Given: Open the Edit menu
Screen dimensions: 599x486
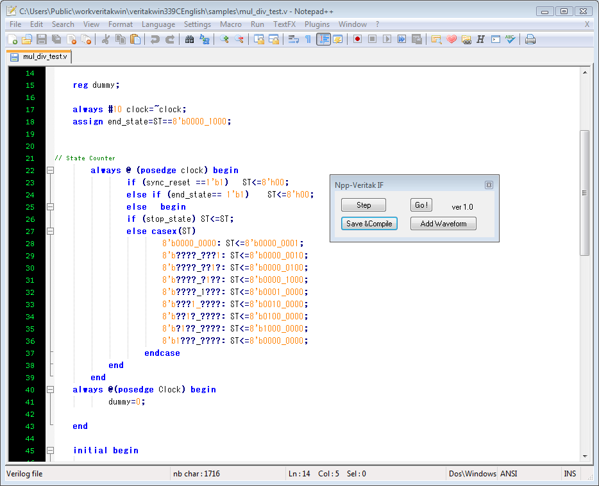Looking at the screenshot, I should tap(37, 24).
